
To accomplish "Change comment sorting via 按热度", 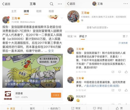I will pyautogui.click(x=123, y=43).
